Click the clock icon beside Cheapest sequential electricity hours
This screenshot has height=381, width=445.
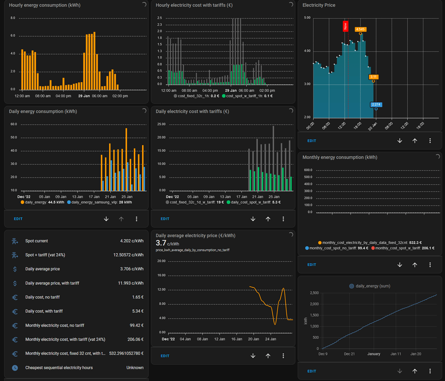pyautogui.click(x=15, y=368)
